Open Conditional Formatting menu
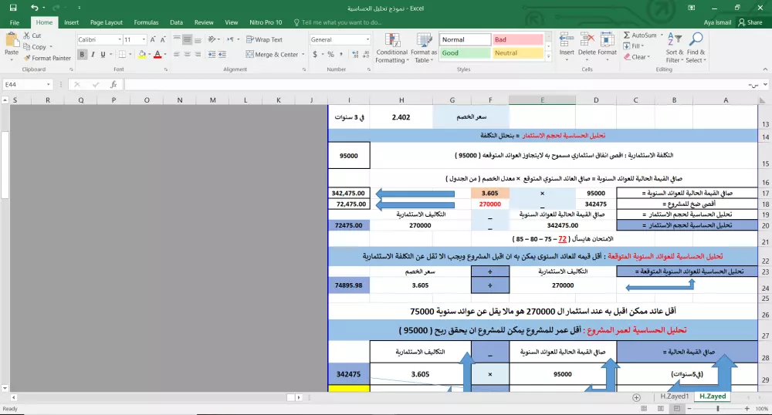Image resolution: width=772 pixels, height=415 pixels. pos(392,48)
